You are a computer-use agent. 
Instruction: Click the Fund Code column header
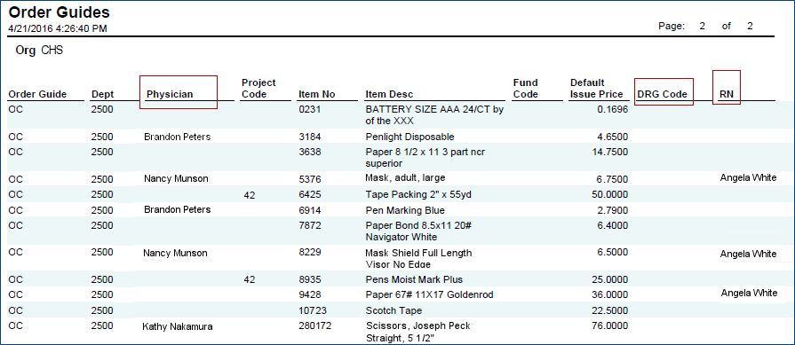point(525,88)
